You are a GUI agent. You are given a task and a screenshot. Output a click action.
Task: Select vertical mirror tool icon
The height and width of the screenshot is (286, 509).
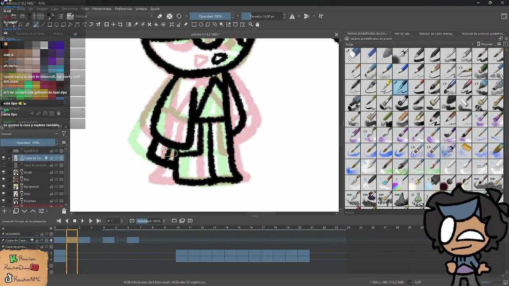(307, 16)
